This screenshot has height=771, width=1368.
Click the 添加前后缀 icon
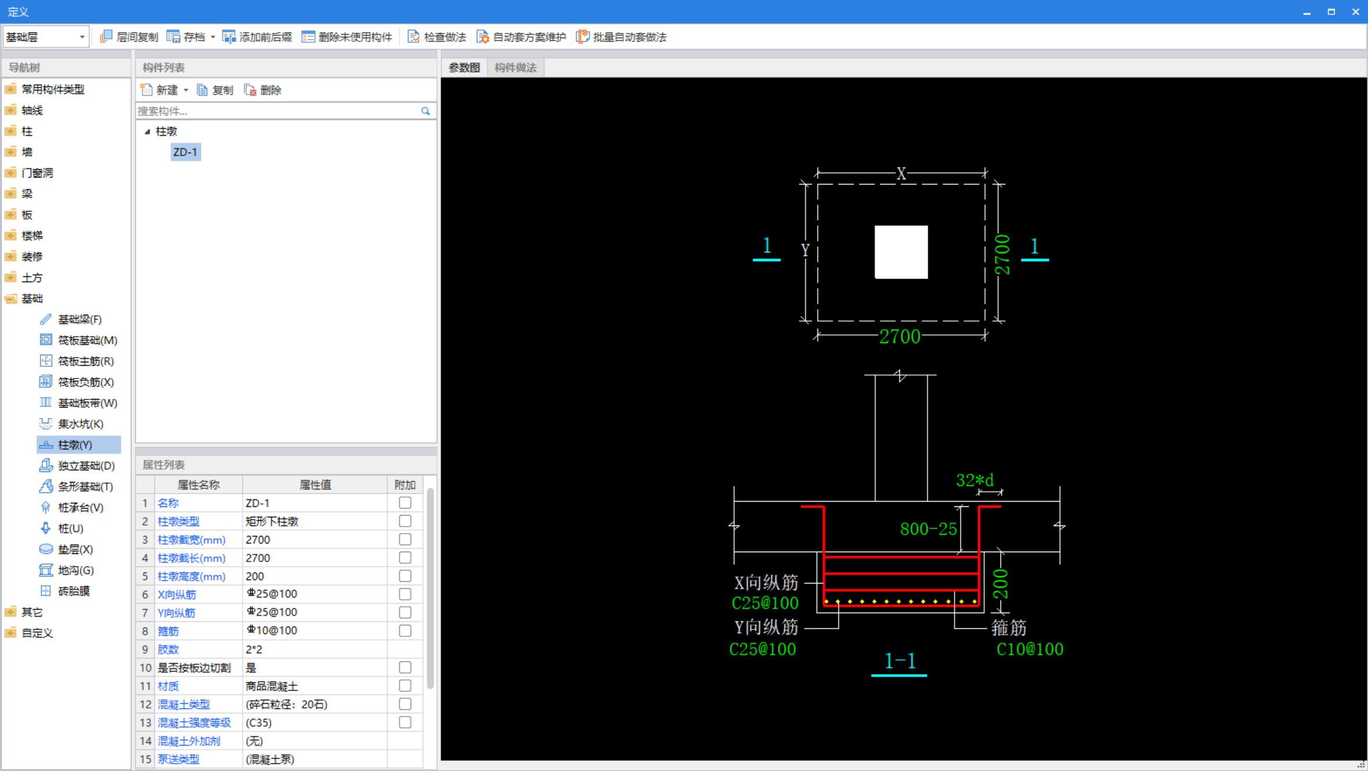click(x=229, y=37)
